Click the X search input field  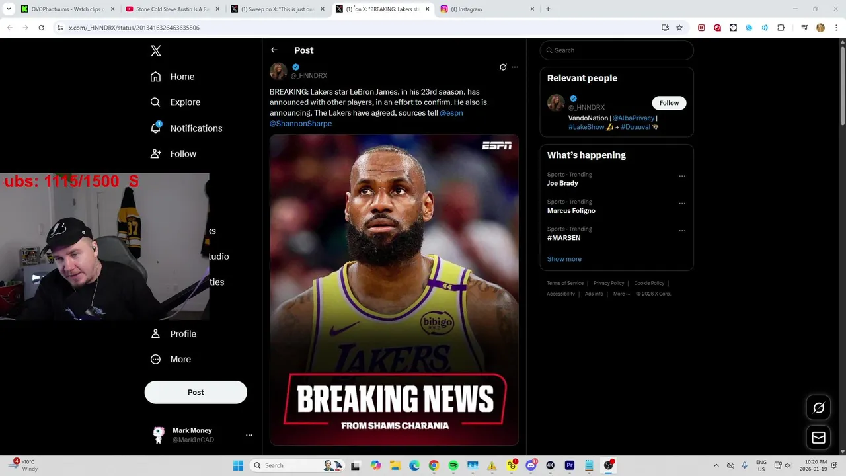(x=617, y=50)
